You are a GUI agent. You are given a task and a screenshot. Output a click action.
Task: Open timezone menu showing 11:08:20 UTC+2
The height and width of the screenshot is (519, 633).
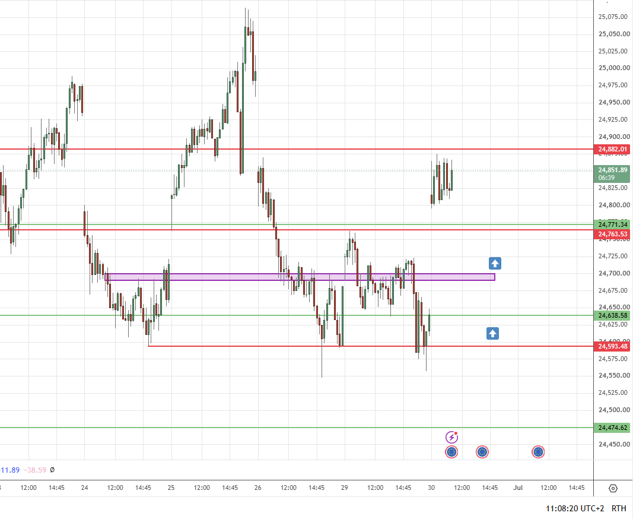pos(575,508)
